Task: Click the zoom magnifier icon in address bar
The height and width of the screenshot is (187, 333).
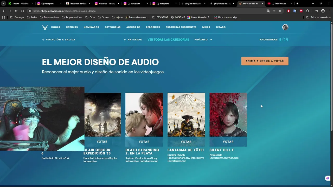Action: pos(274,11)
